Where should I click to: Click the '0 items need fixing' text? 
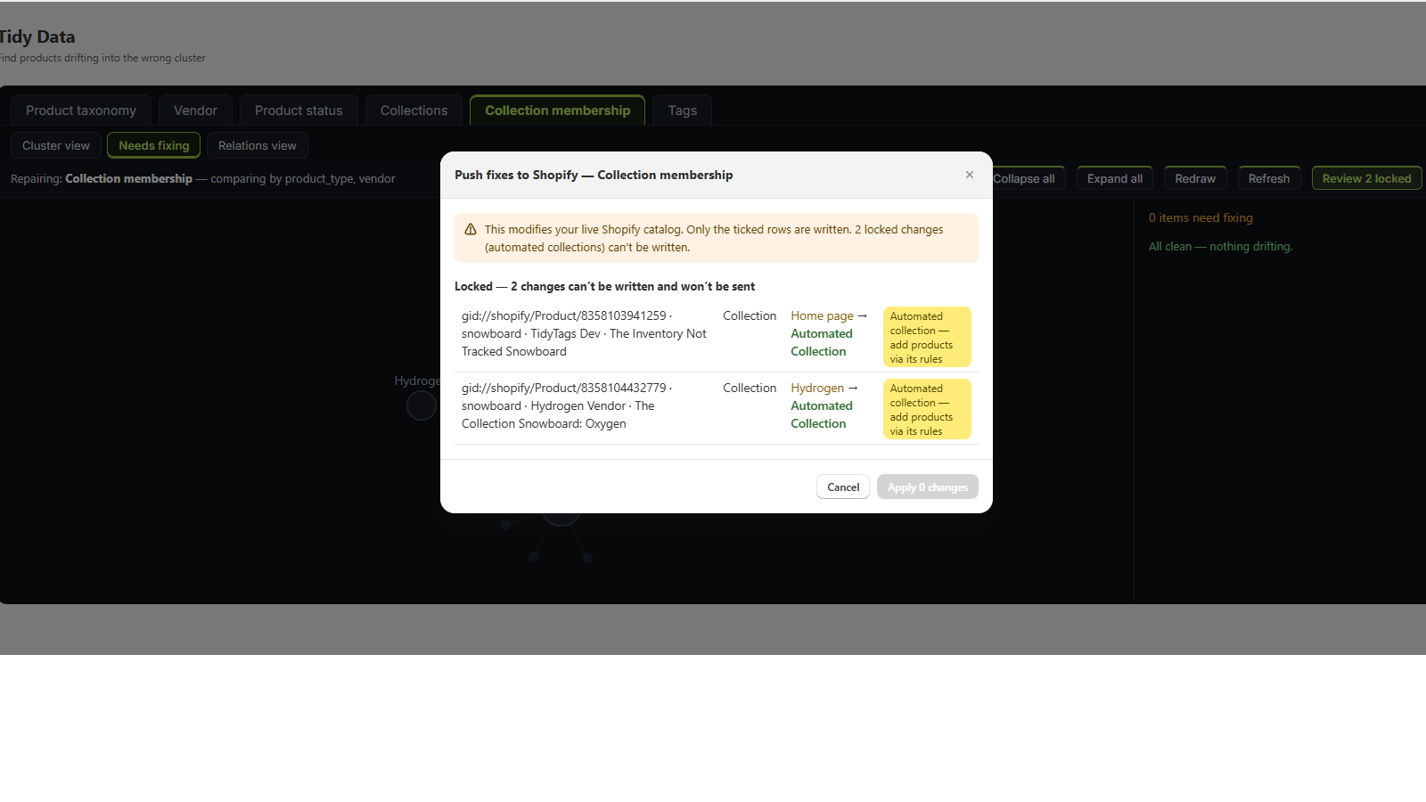(1201, 217)
